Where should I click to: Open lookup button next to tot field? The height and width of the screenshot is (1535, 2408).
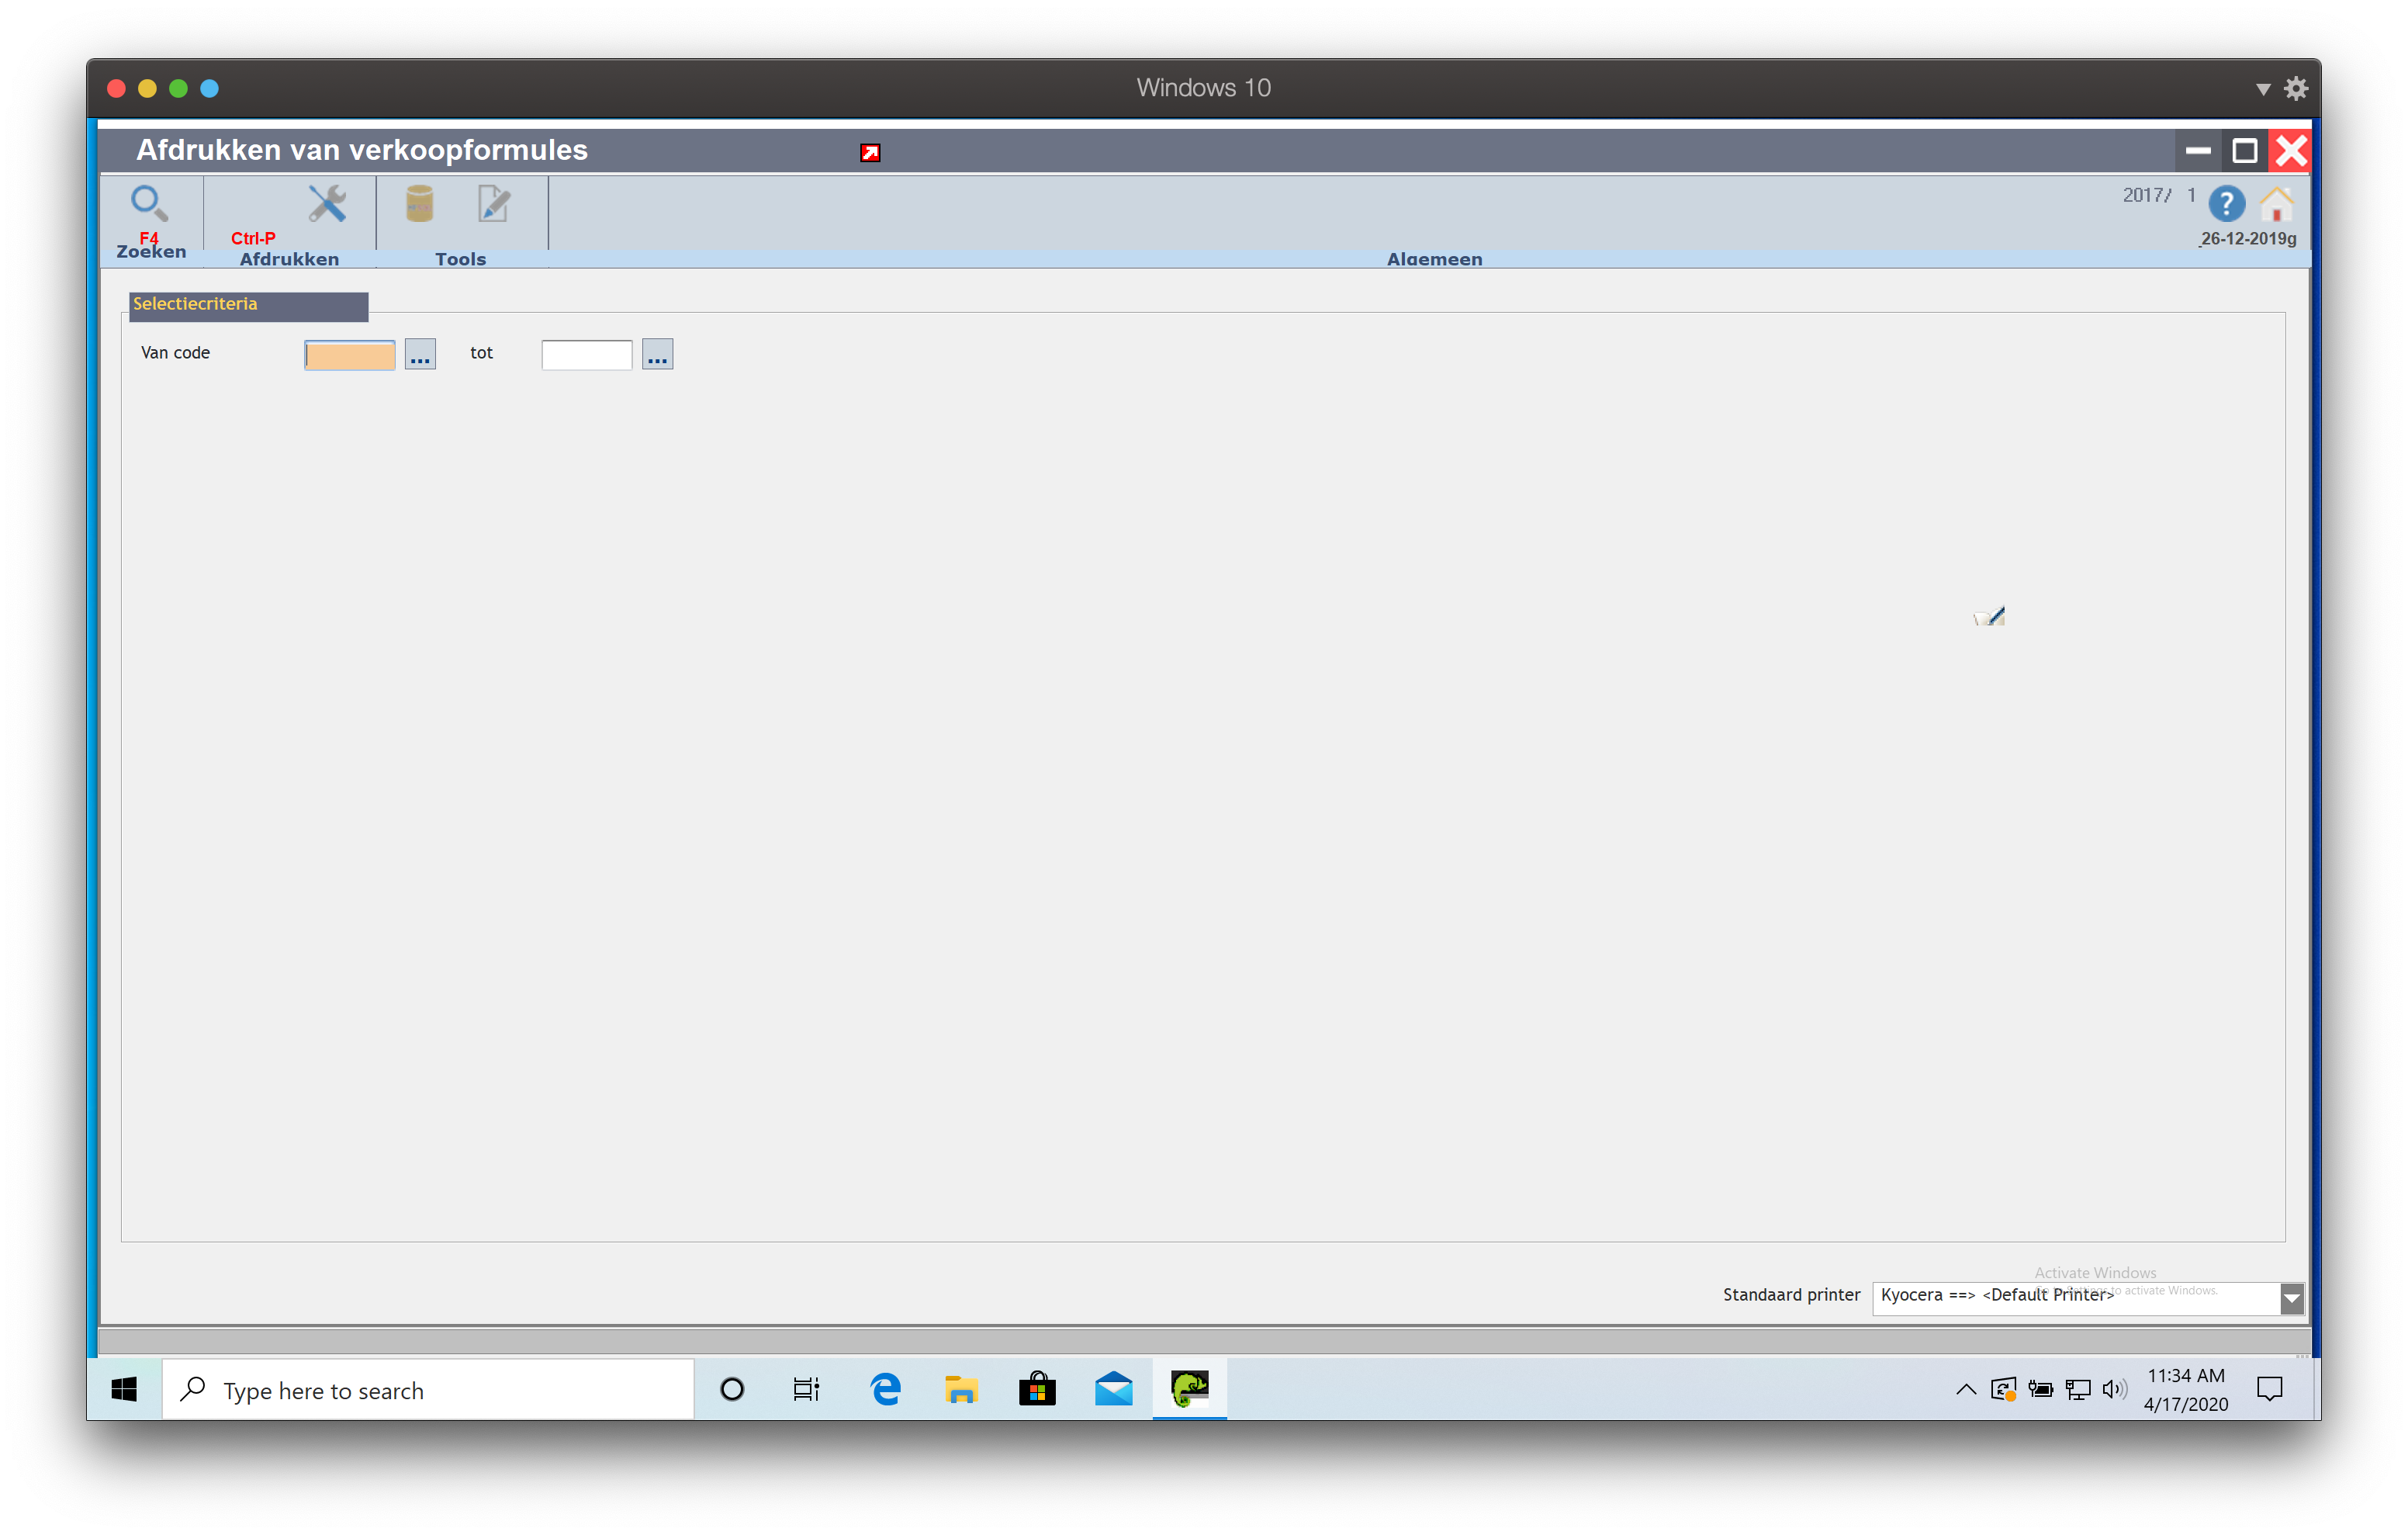tap(657, 354)
